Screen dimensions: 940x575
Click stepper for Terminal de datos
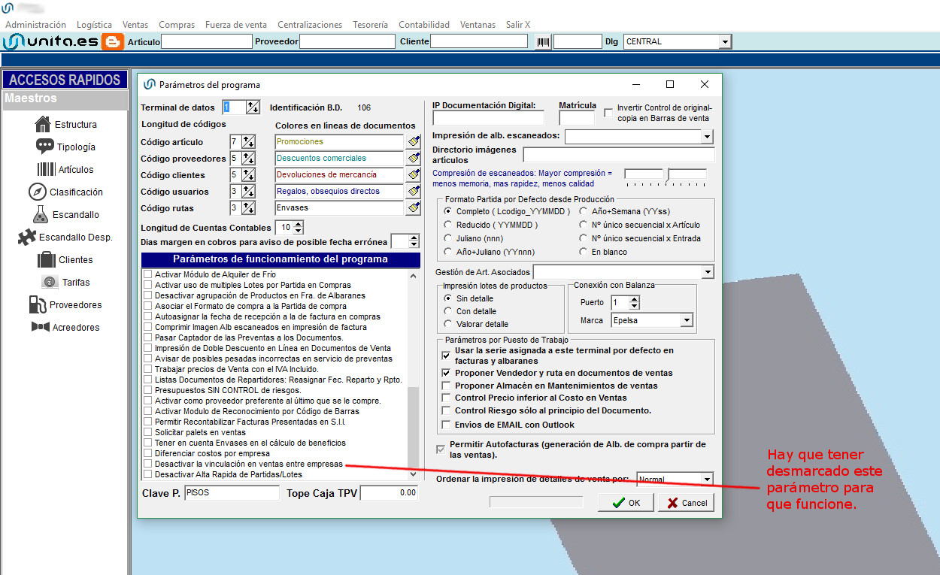253,107
